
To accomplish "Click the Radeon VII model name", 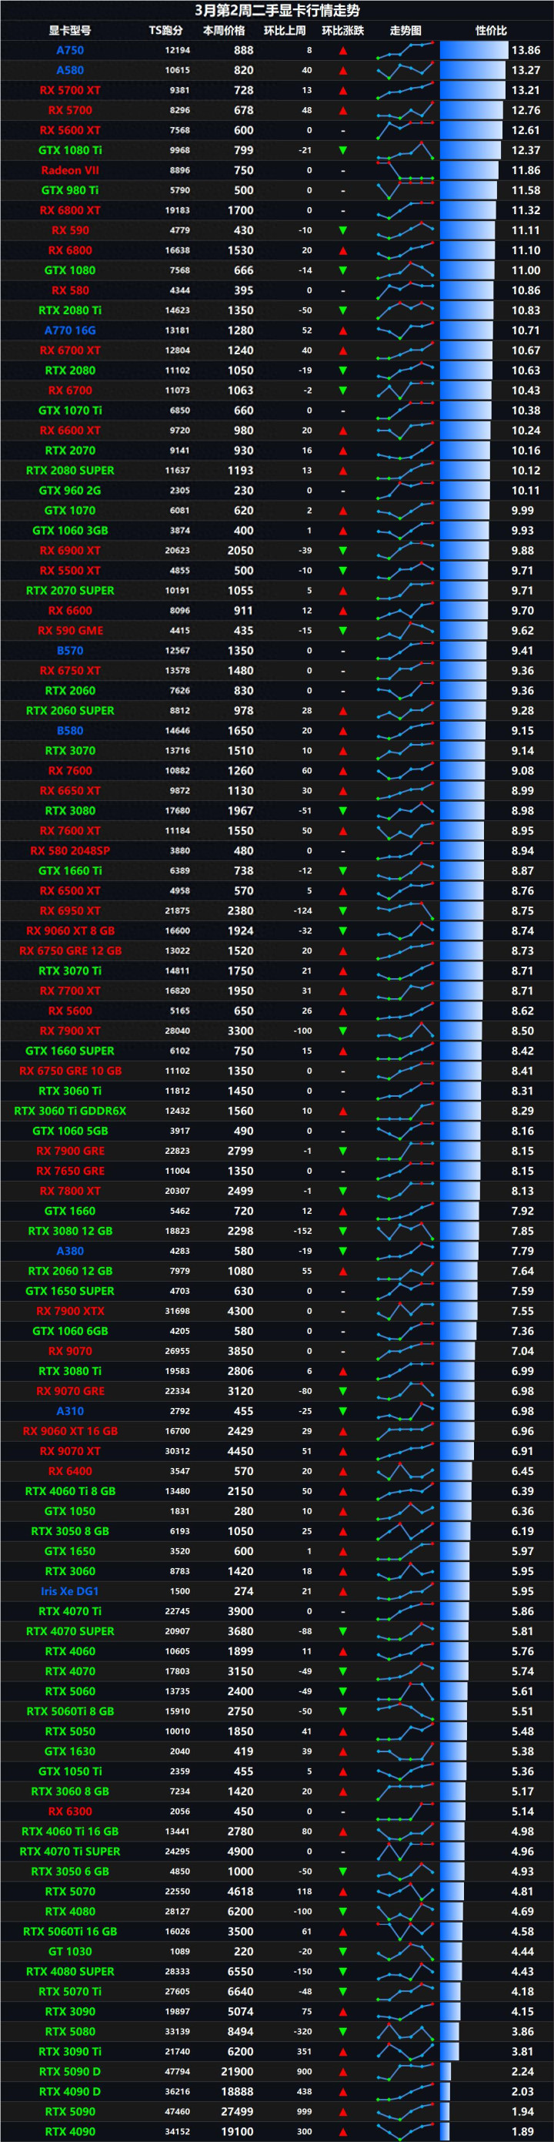I will click(70, 170).
